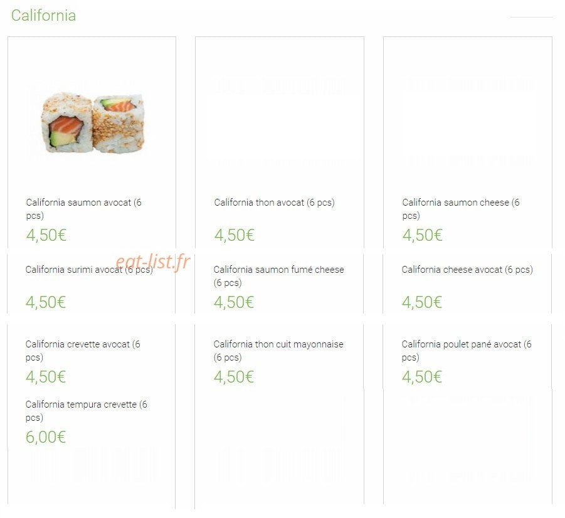Image resolution: width=565 pixels, height=518 pixels.
Task: Select California thon cuit mayonnaise item
Action: (278, 351)
